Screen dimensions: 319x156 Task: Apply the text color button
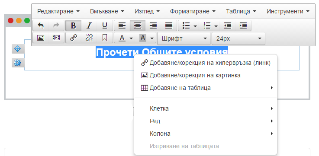click(122, 38)
